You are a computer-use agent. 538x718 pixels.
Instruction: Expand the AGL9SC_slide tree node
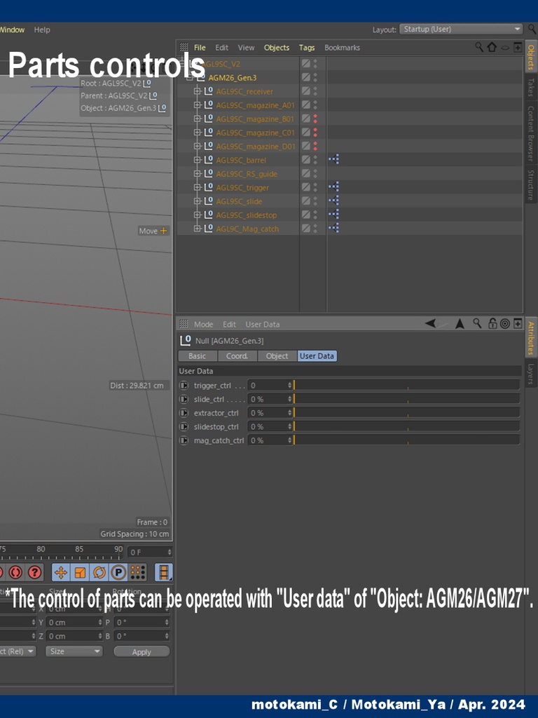click(197, 201)
